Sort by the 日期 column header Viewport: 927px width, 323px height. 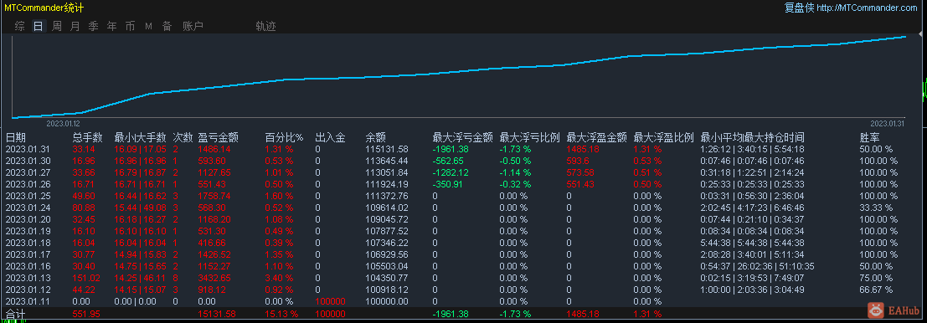coord(16,137)
